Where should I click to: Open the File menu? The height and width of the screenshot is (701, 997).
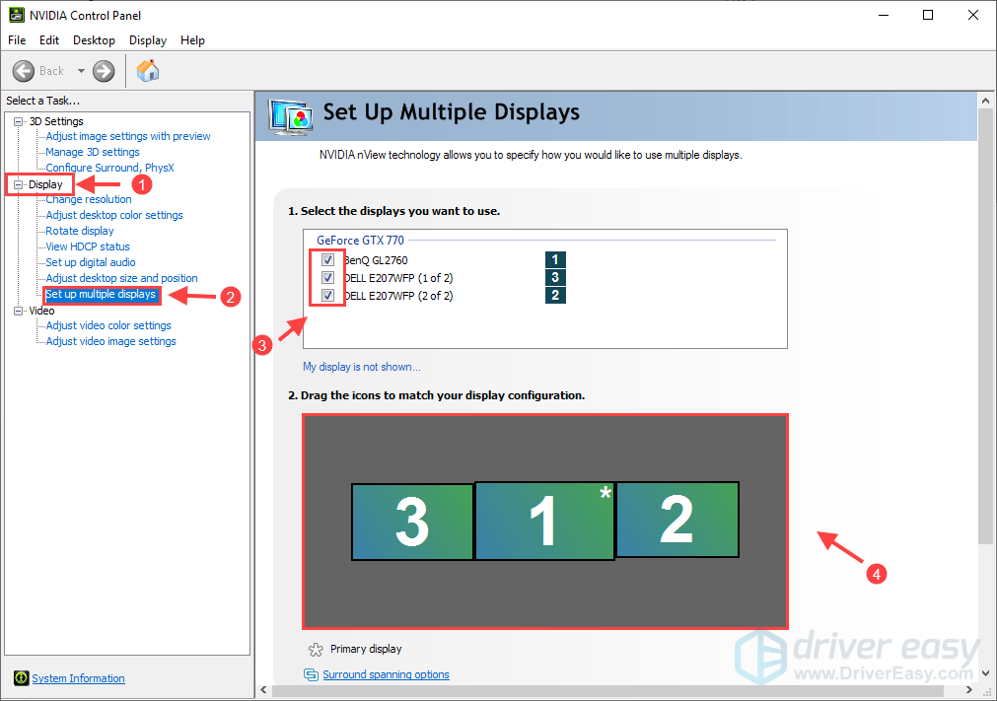pyautogui.click(x=17, y=40)
